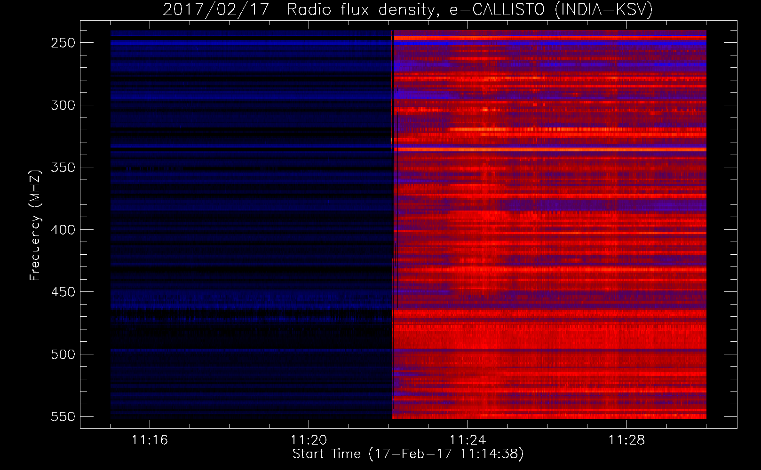
Task: Select the 400 frequency tick label
Action: pos(63,230)
